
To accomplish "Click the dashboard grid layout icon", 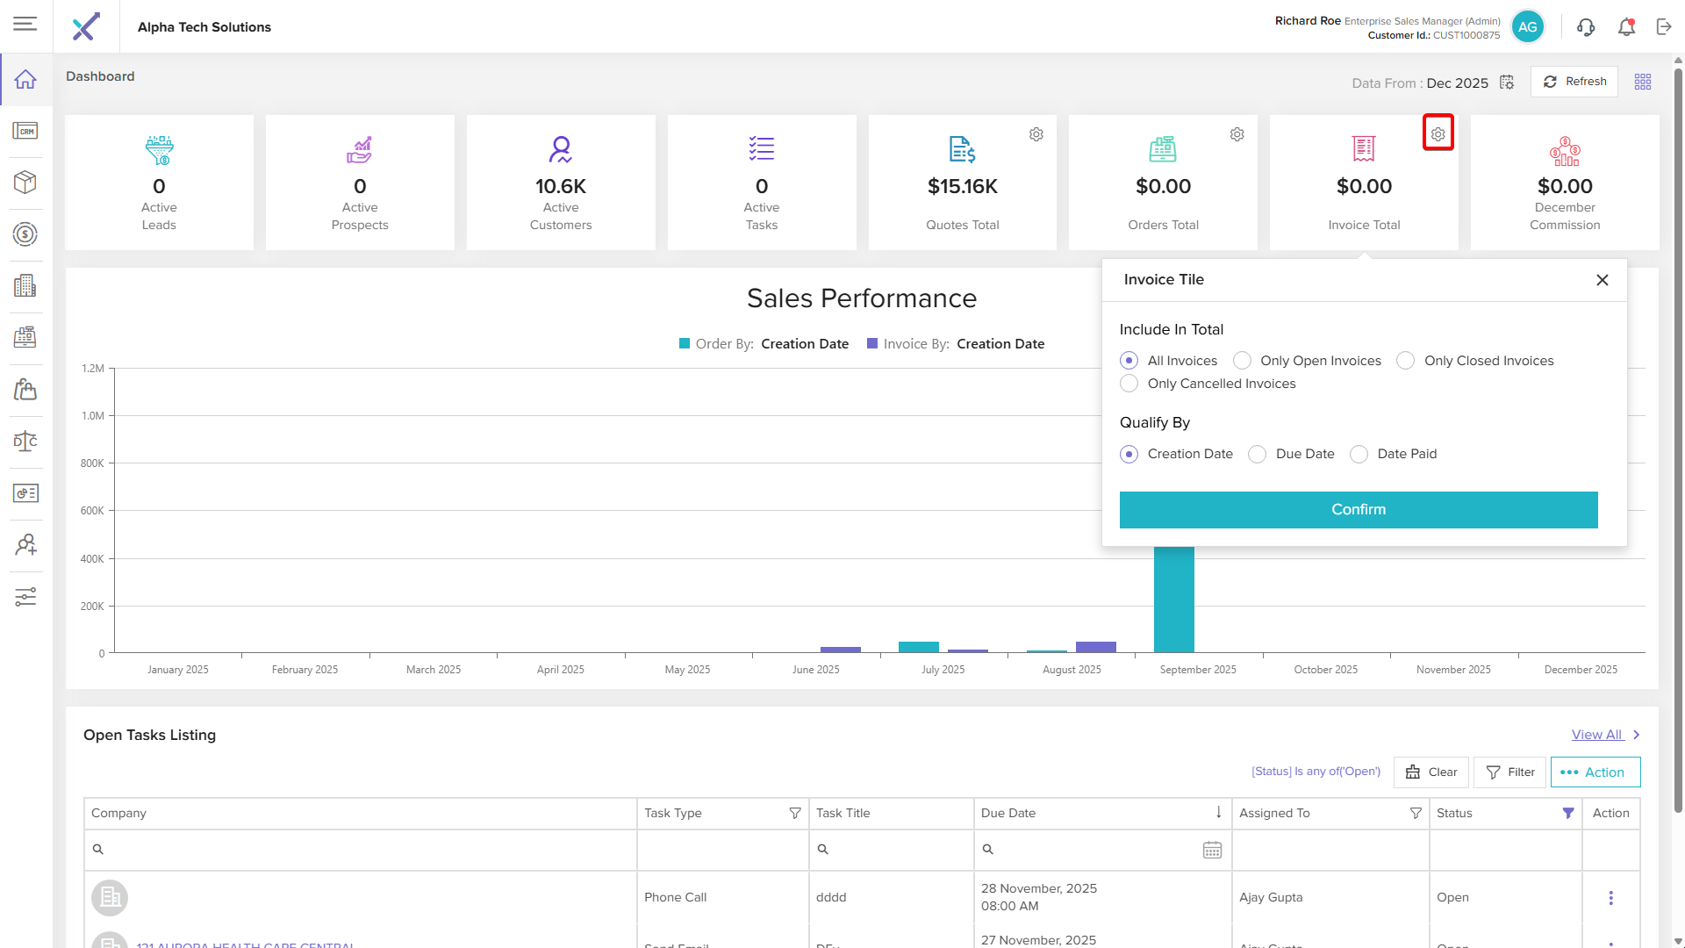I will [1643, 82].
